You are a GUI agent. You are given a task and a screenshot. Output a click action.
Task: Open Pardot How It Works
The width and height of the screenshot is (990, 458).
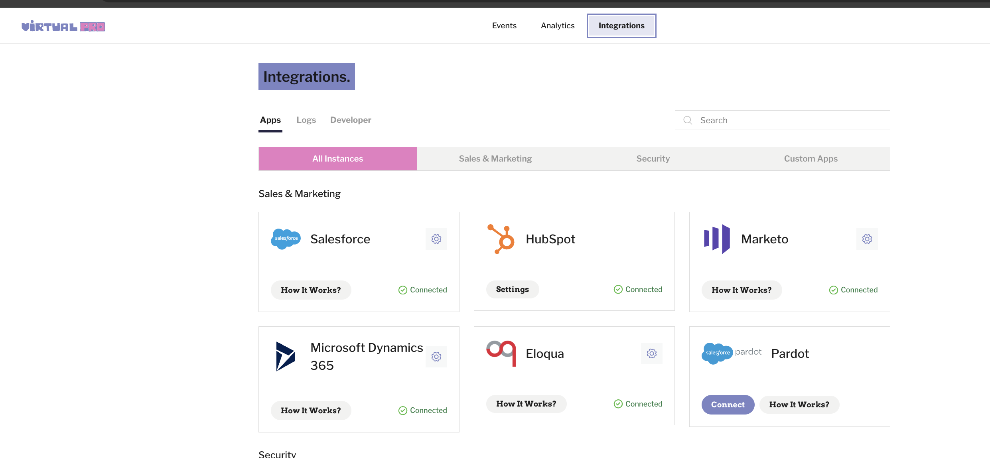[x=799, y=405]
